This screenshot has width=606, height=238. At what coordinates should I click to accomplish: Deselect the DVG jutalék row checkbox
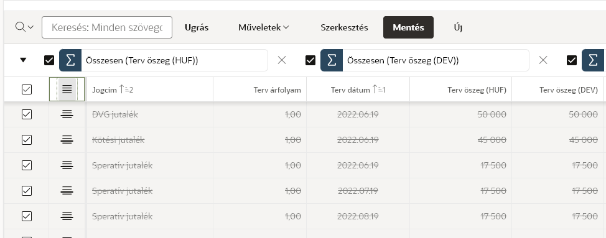27,114
